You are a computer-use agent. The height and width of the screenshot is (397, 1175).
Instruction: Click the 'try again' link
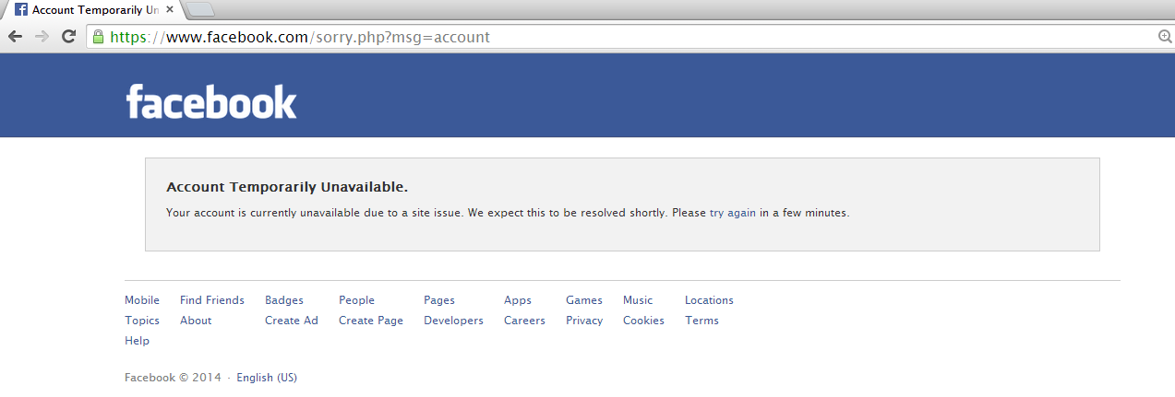733,213
